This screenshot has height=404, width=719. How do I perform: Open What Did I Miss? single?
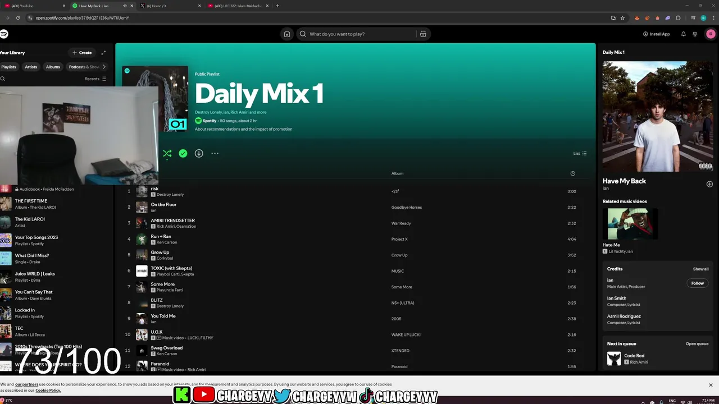pyautogui.click(x=56, y=258)
